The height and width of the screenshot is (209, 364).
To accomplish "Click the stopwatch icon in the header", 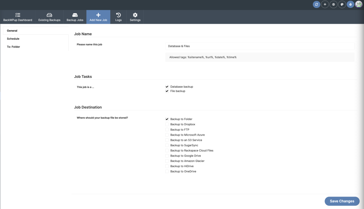I will (x=350, y=4).
